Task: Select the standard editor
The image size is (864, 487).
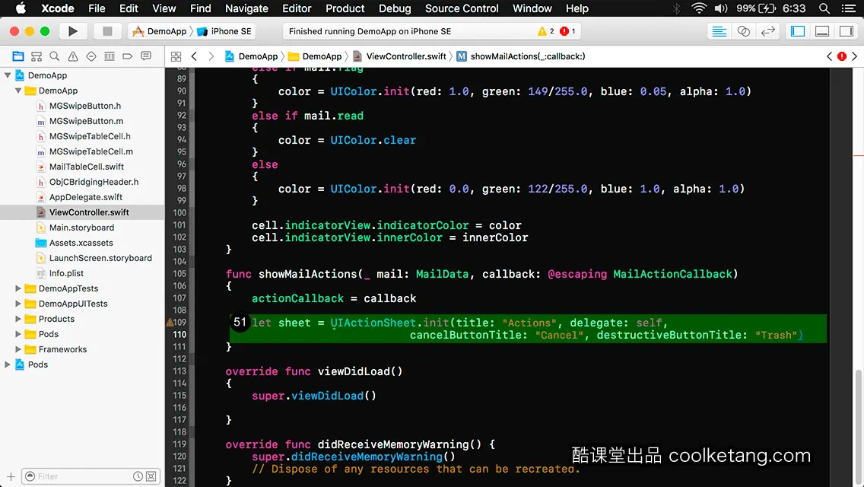Action: pyautogui.click(x=719, y=31)
